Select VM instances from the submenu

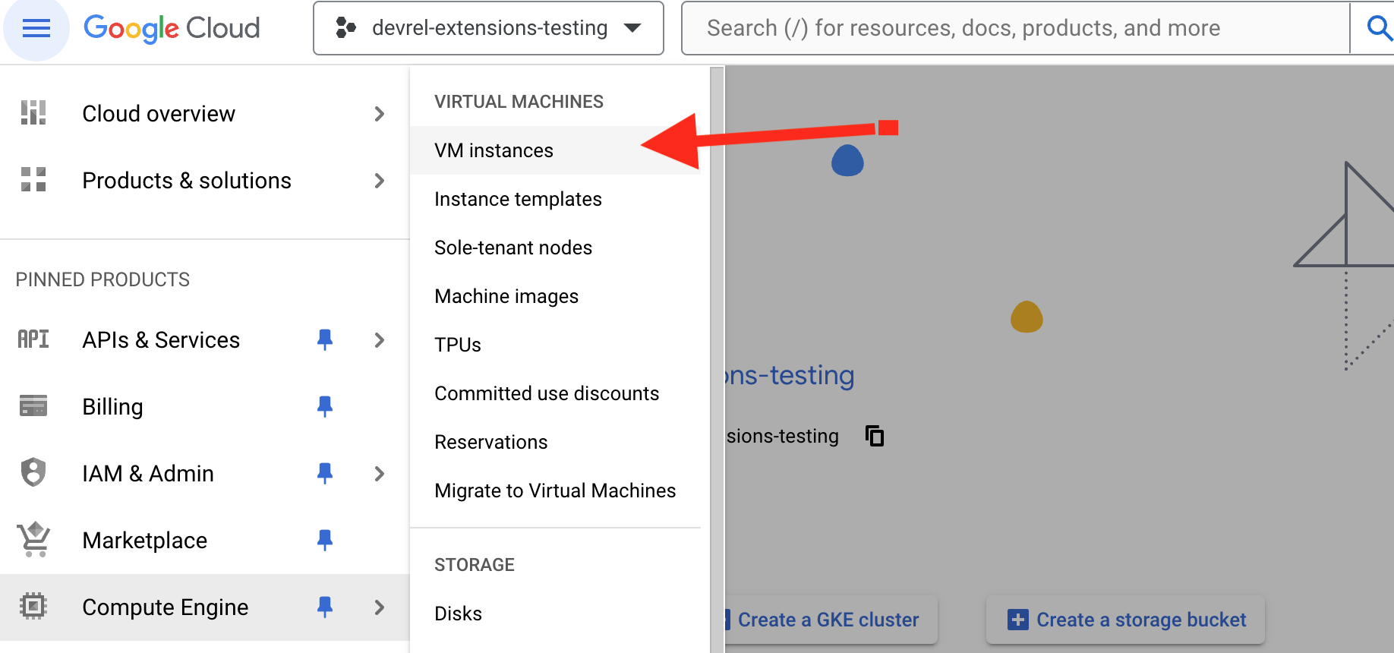tap(494, 150)
